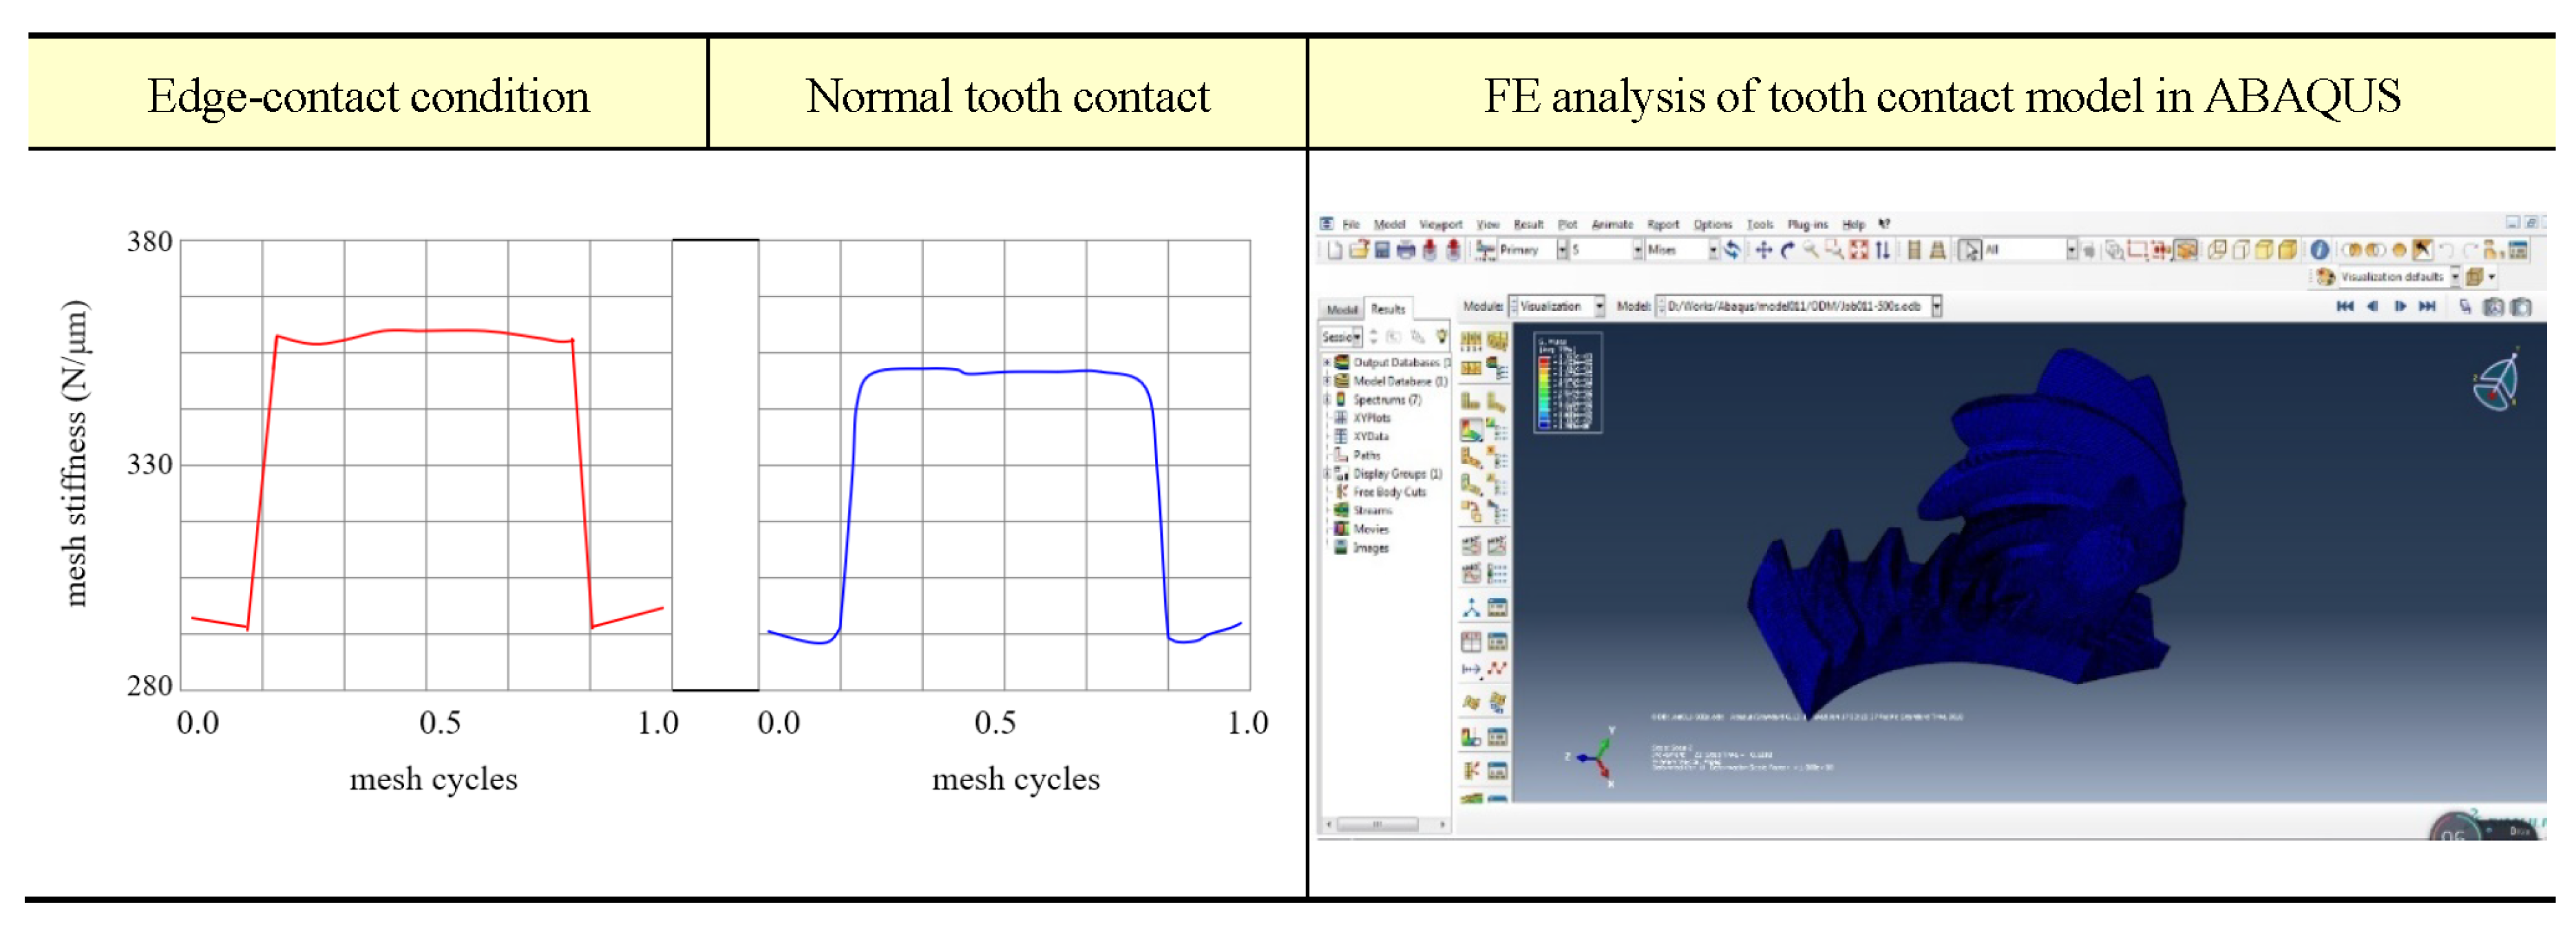Select the Rotate view tool
Viewport: 2576px width, 931px height.
(1787, 250)
